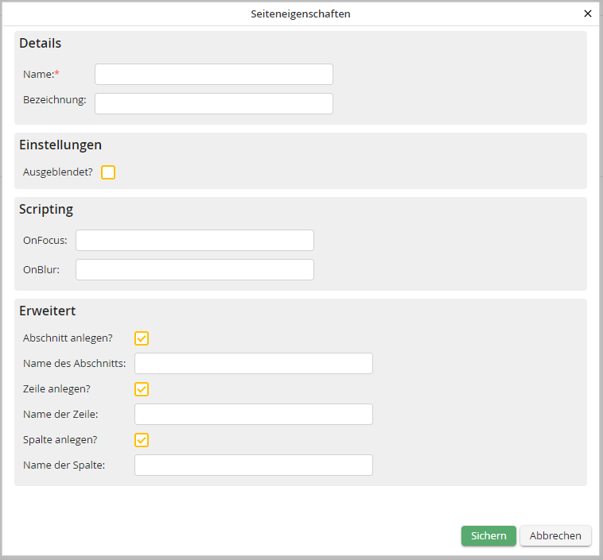Click the Erweitert section heading
The image size is (603, 560).
pos(47,311)
